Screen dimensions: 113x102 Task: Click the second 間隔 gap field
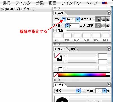[x=87, y=36]
